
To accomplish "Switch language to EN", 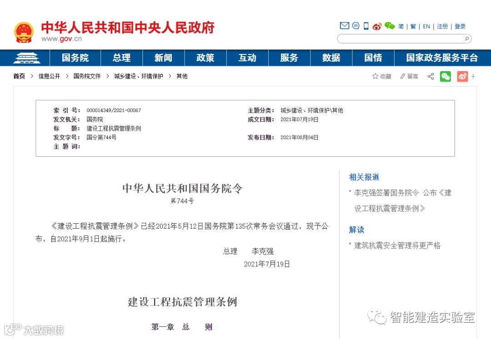I will tap(426, 27).
